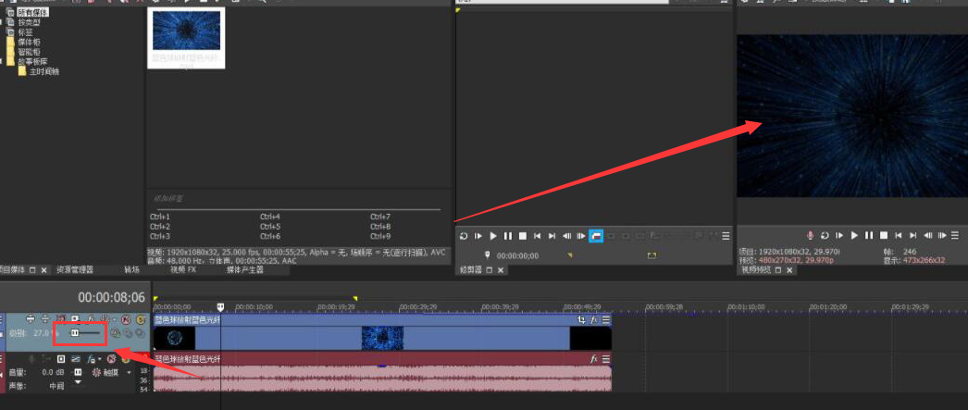Switch to the 资源管理器 tab
The height and width of the screenshot is (410, 968).
pyautogui.click(x=75, y=270)
